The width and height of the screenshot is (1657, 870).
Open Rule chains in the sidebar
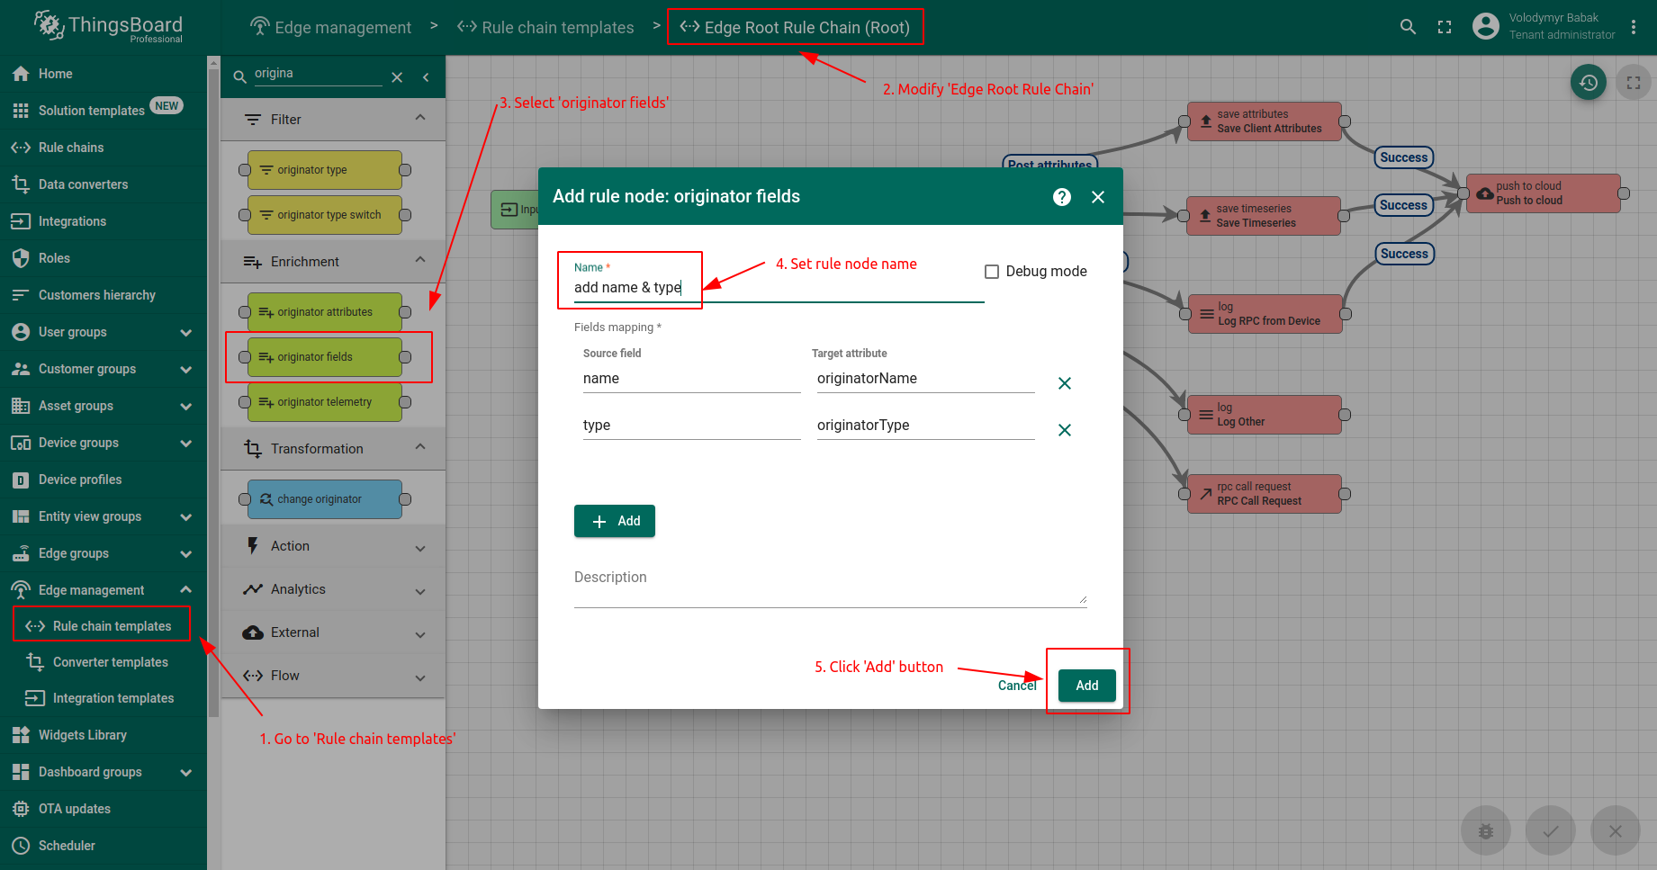click(104, 148)
